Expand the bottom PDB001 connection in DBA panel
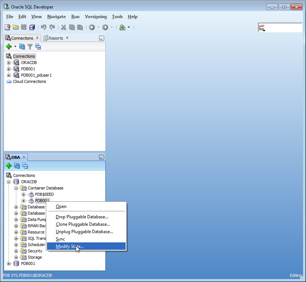Viewport: 306px width, 282px height. click(8, 263)
